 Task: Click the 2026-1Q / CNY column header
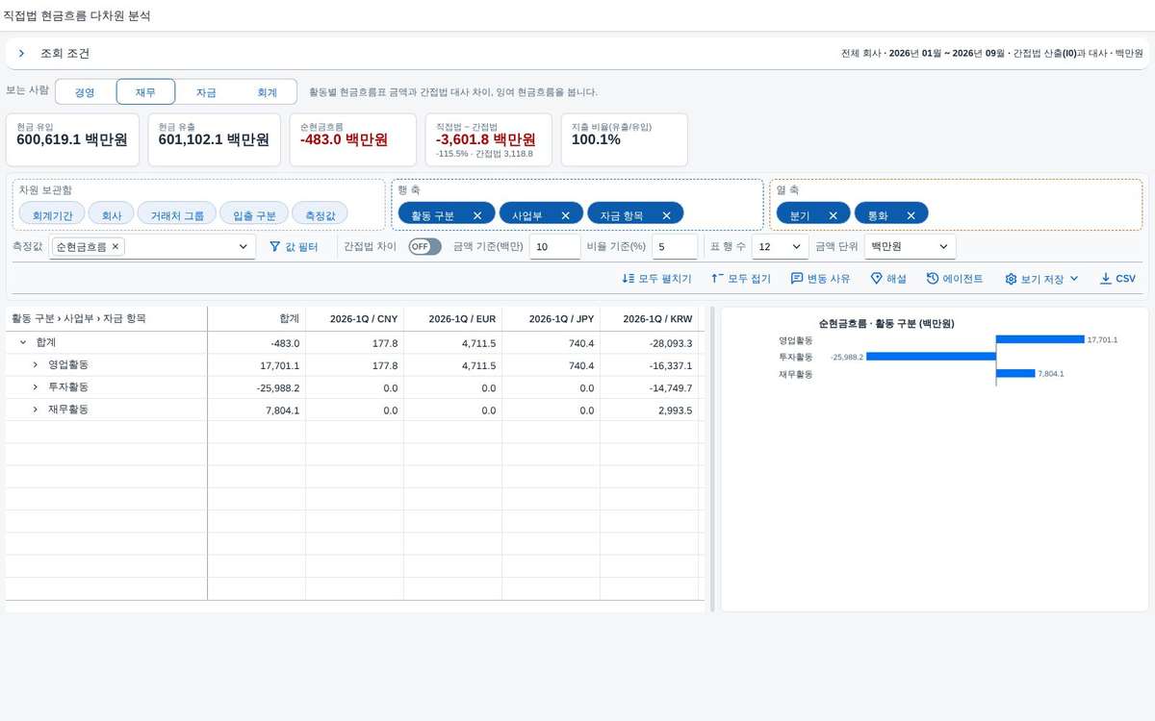pos(354,318)
